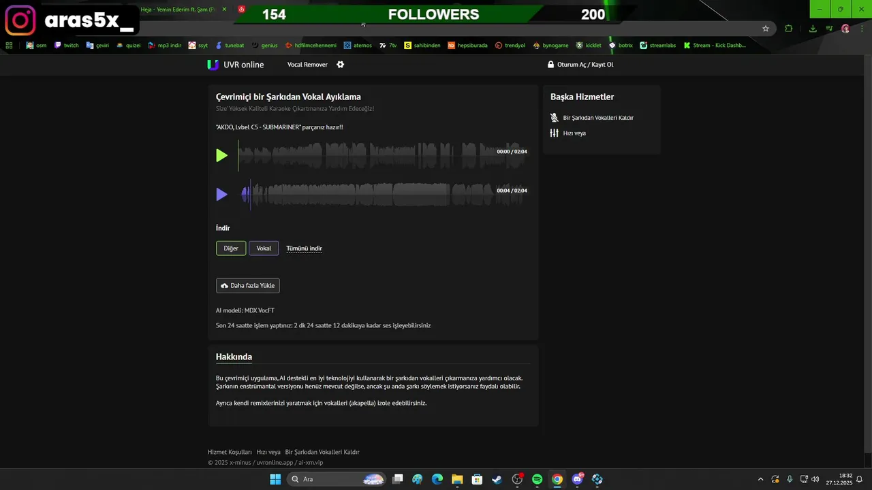Screen dimensions: 872x490
Task: Bookmark this page with the star icon
Action: click(x=766, y=29)
